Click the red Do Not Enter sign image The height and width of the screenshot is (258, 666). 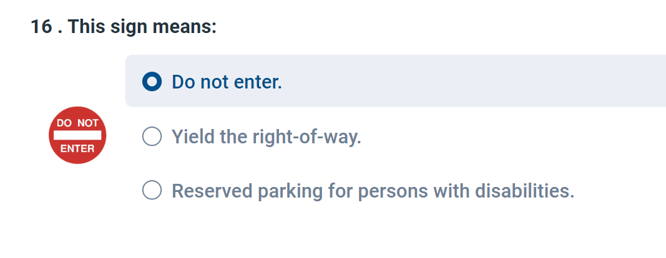pos(77,135)
